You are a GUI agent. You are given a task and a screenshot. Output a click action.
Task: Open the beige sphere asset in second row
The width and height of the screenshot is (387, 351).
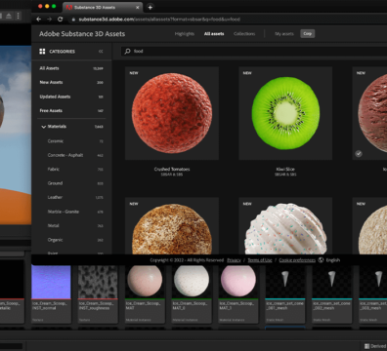click(370, 226)
